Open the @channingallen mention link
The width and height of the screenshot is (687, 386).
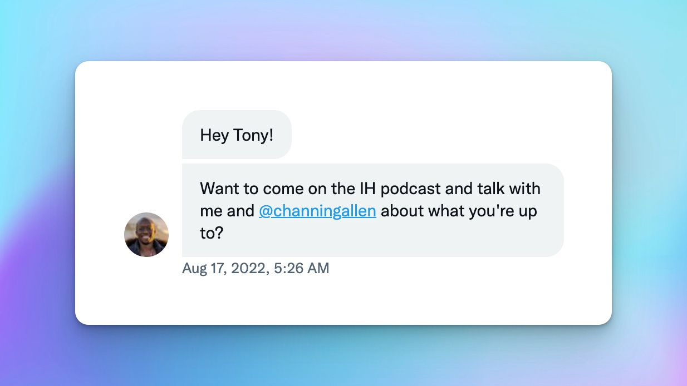(317, 211)
